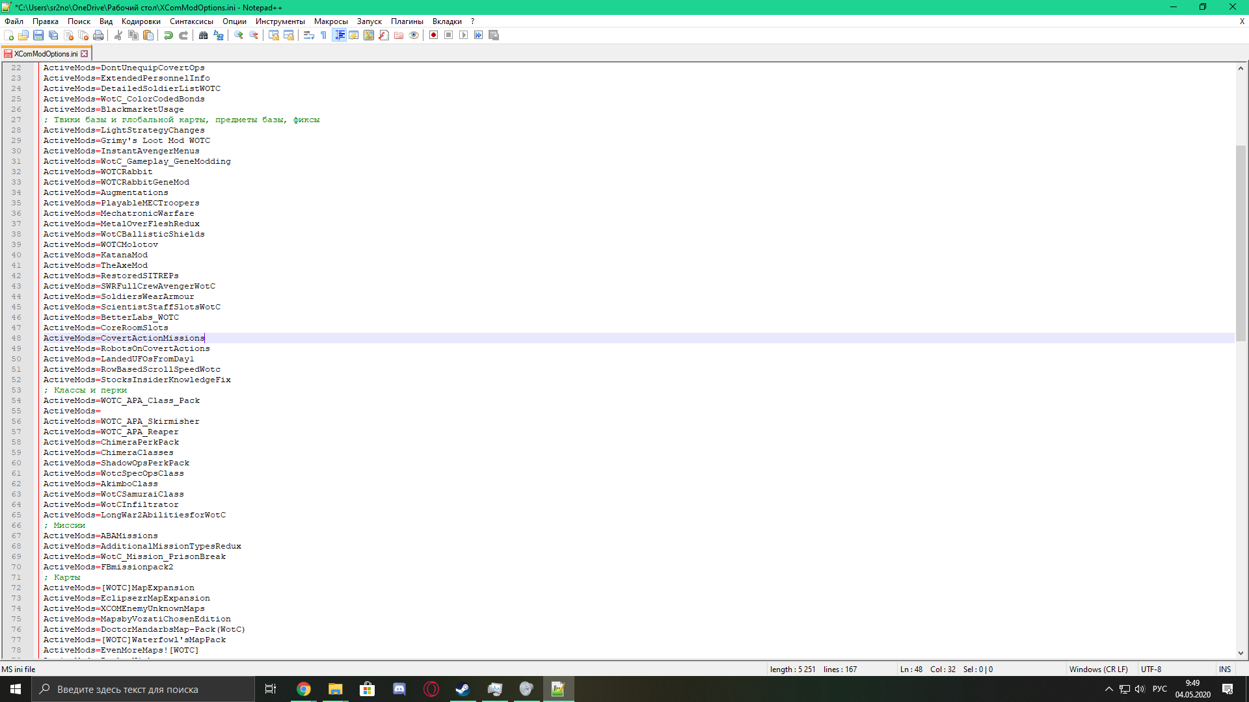Open Windows Start menu
The image size is (1249, 702).
point(16,689)
